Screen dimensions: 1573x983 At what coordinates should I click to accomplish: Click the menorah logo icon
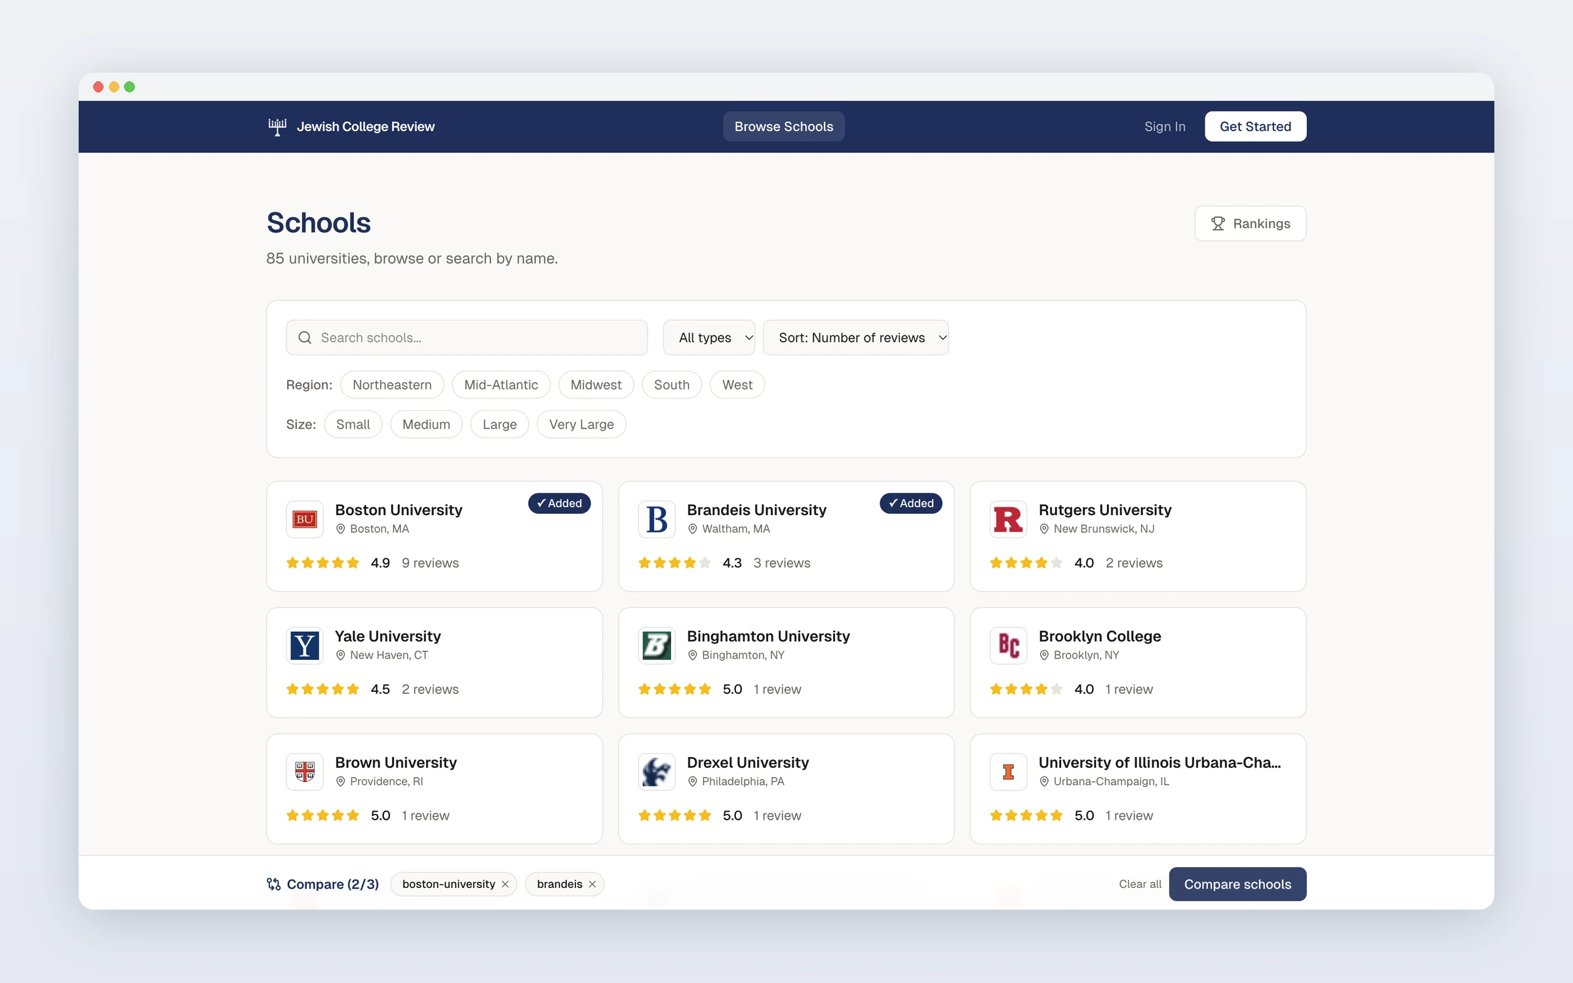pyautogui.click(x=277, y=126)
